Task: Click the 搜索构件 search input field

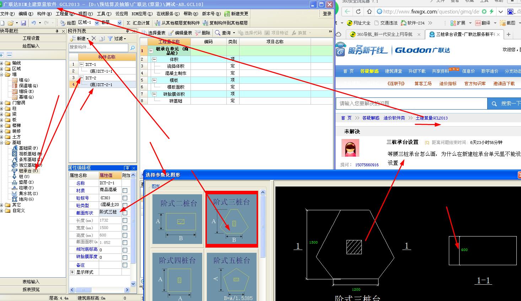Action: click(98, 48)
